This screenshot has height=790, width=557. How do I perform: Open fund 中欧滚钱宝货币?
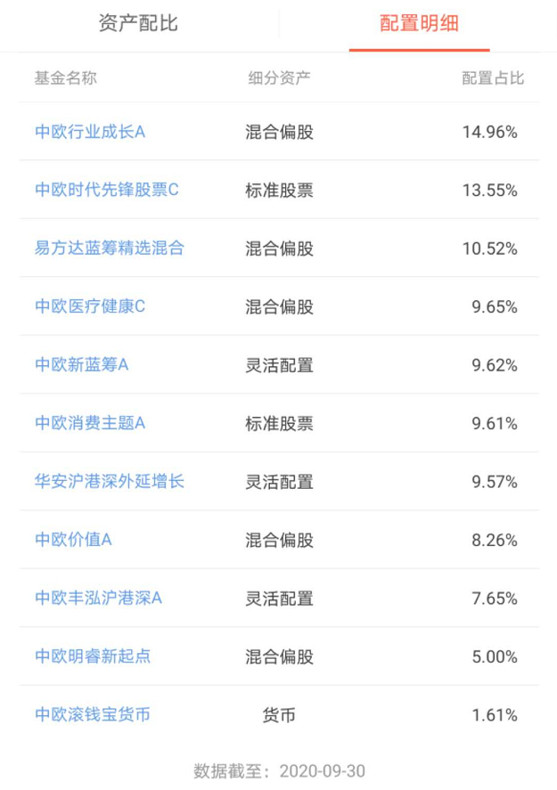93,714
